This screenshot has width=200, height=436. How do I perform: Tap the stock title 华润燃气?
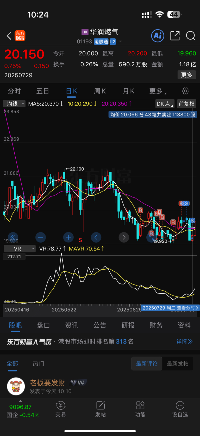[x=104, y=32]
